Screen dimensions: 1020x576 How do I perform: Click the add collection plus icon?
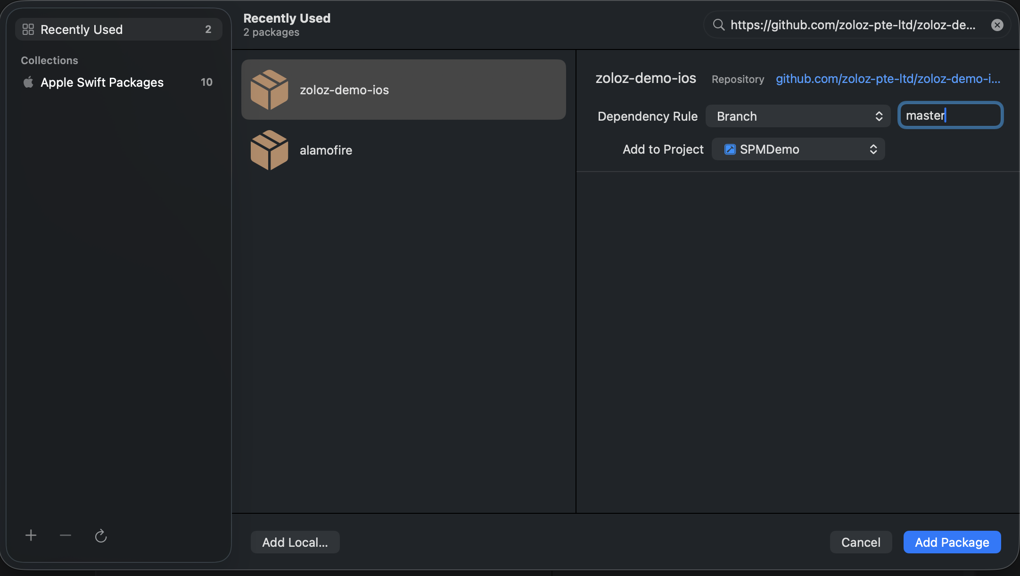pyautogui.click(x=31, y=535)
